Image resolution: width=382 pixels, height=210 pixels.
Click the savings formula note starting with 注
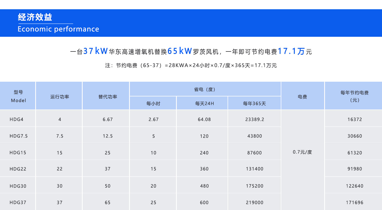point(191,66)
